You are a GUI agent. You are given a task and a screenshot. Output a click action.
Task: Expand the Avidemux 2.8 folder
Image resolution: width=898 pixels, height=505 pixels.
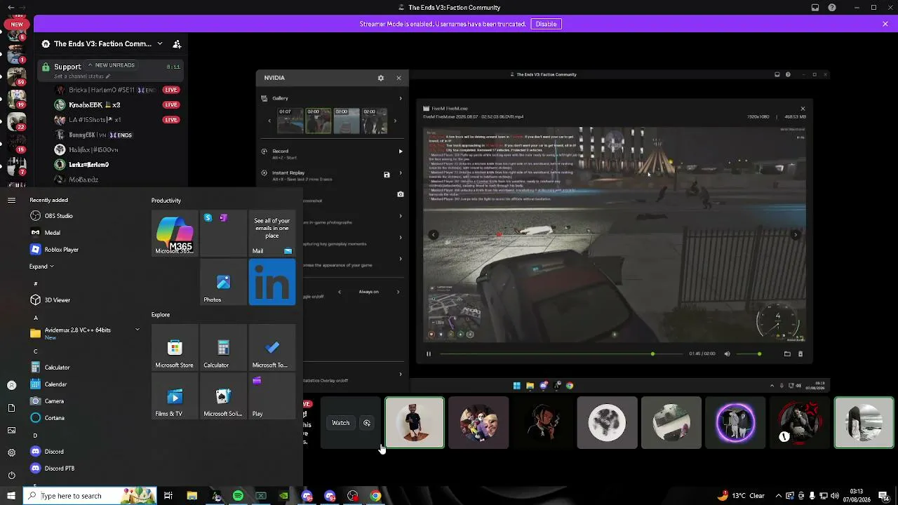138,330
